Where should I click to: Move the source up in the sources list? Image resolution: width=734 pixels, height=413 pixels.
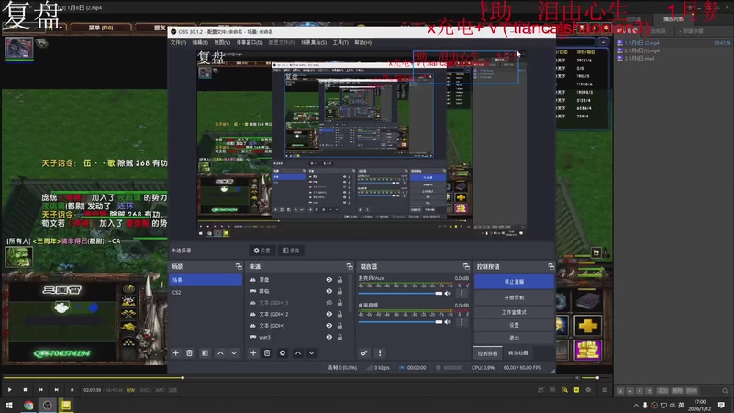point(297,353)
